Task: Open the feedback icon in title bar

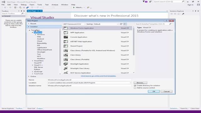Action: [151, 2]
